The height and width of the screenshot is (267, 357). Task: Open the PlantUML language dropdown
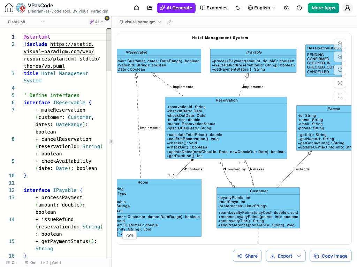[x=25, y=22]
